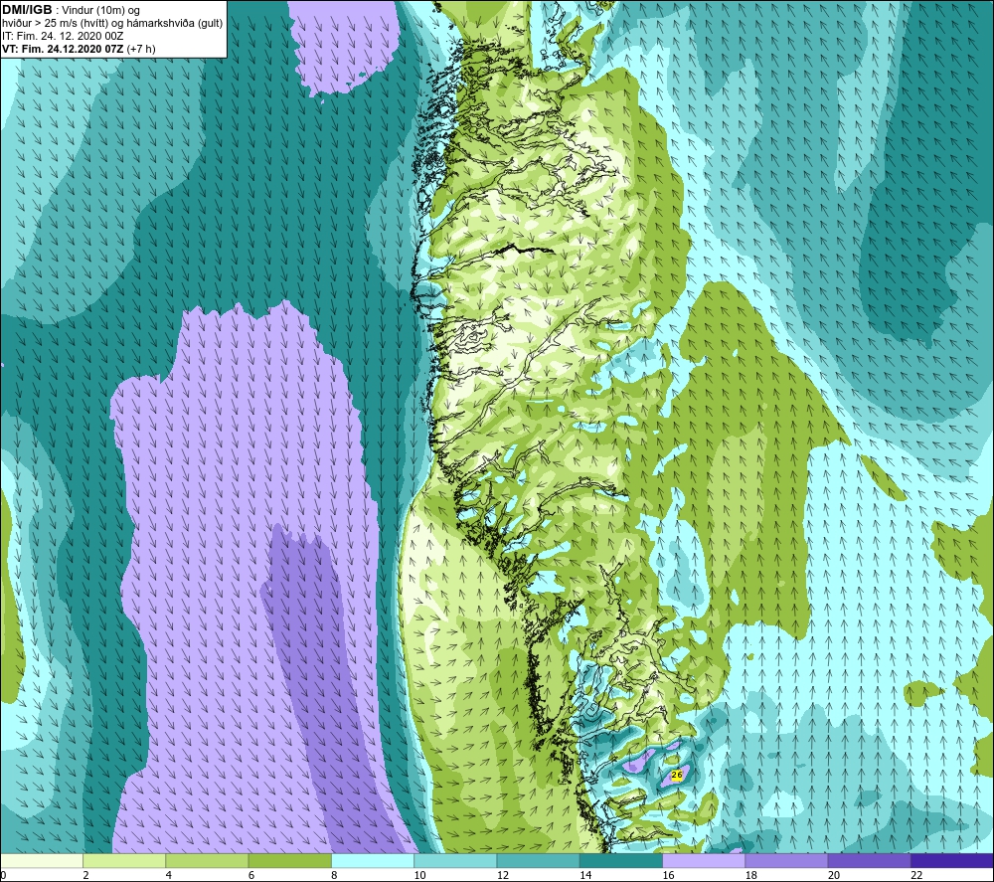Image resolution: width=994 pixels, height=882 pixels.
Task: Click the legend scale number 12
Action: (x=503, y=875)
